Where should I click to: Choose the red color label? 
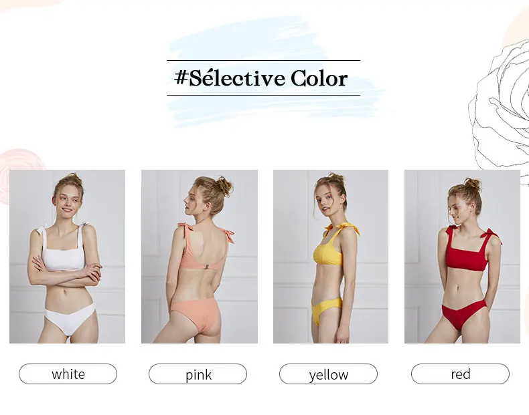(460, 374)
